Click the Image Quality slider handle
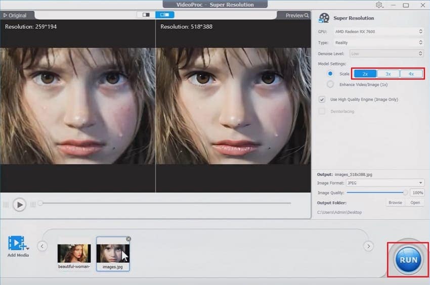 click(x=405, y=193)
